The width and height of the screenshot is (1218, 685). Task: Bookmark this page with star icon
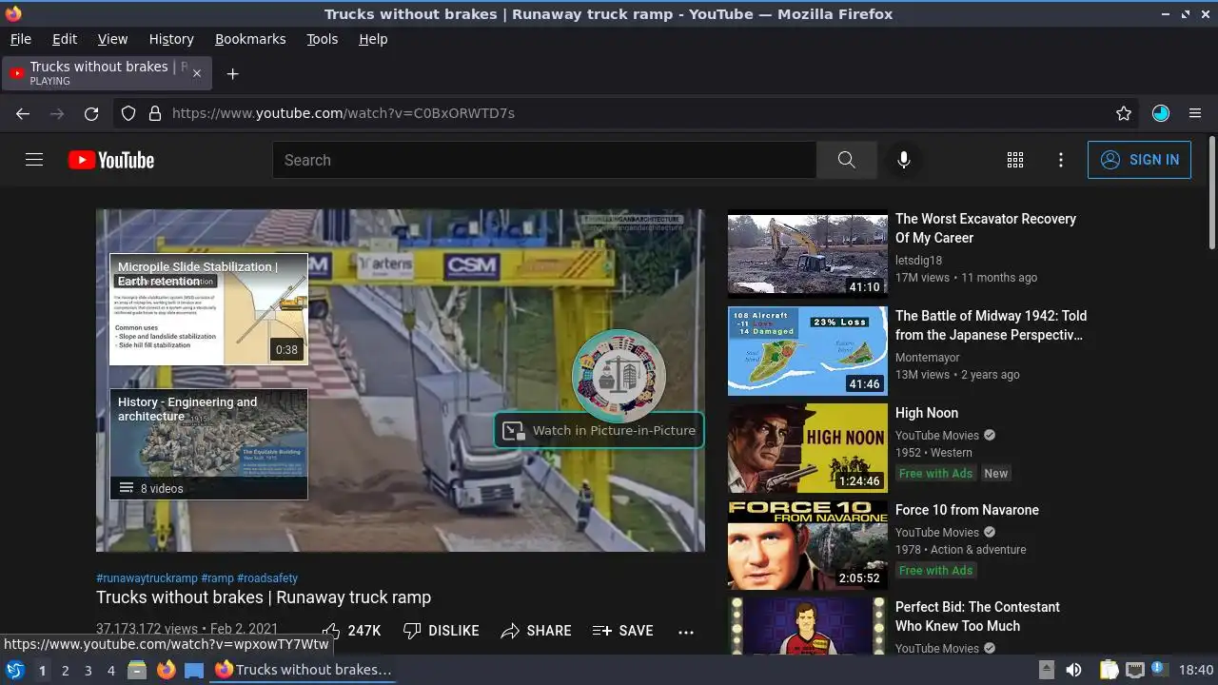[x=1124, y=113]
